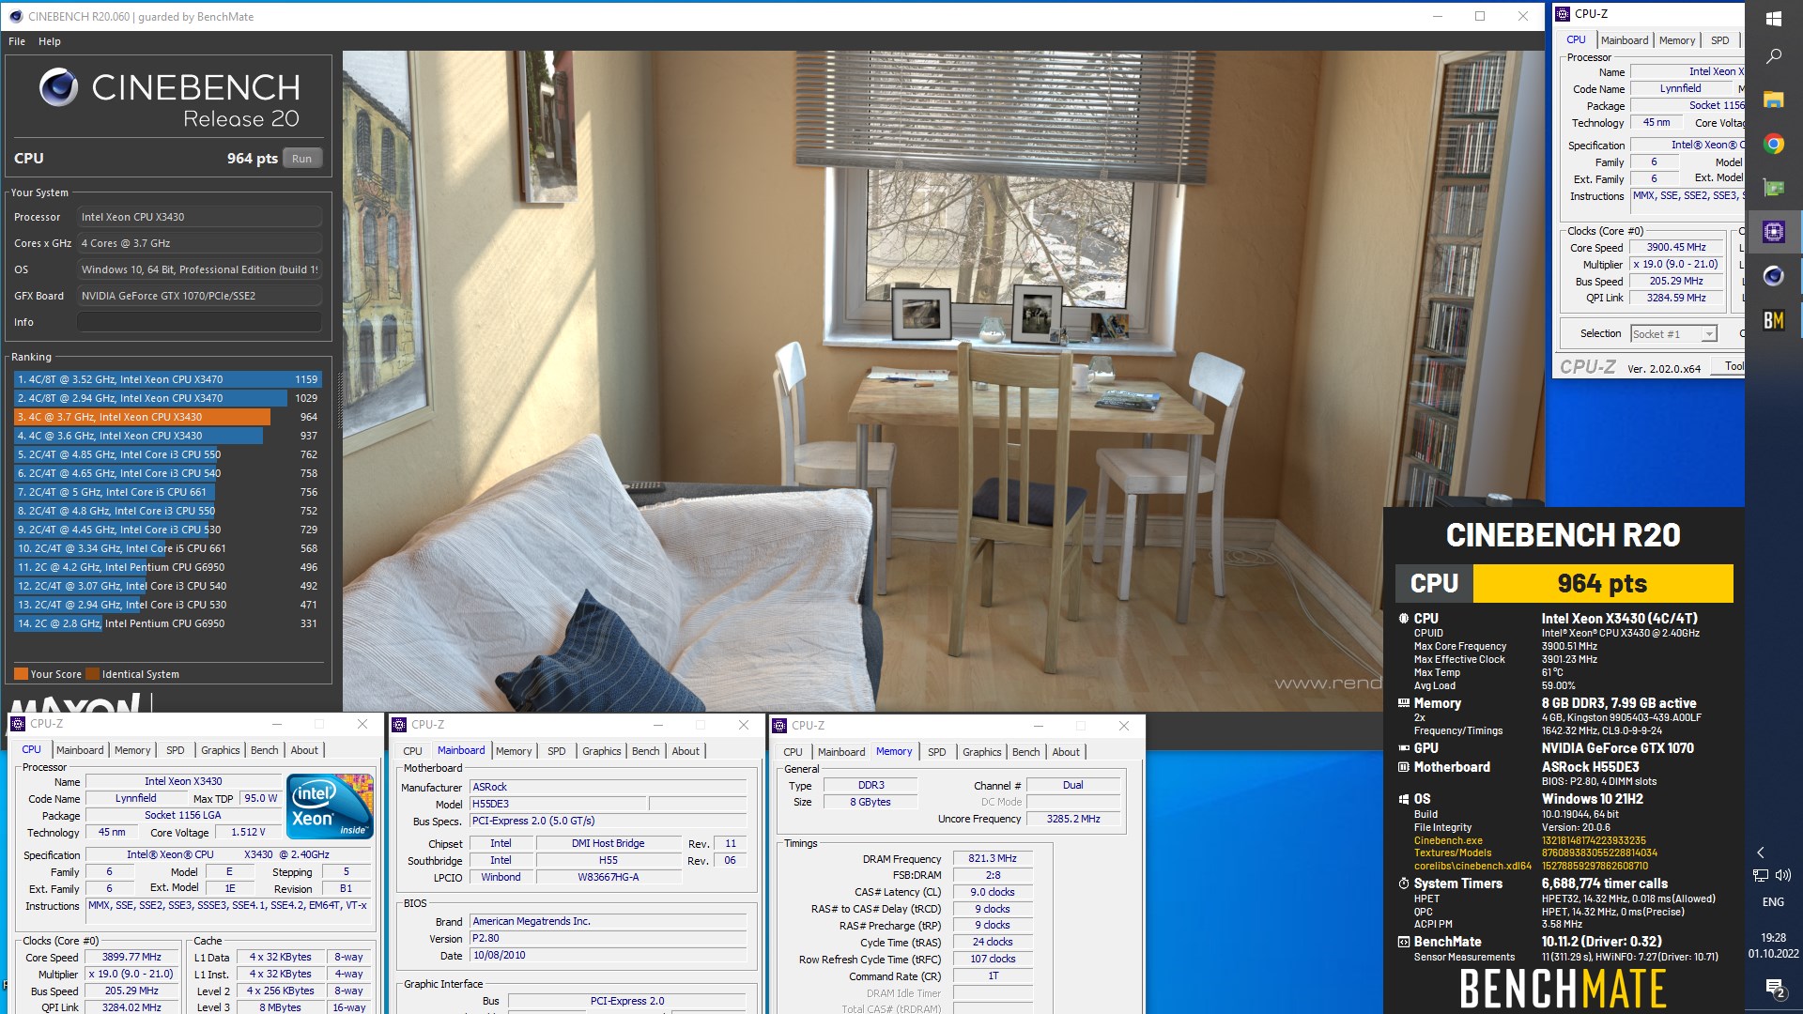Click the OS Windows icon in BenchMate
The width and height of the screenshot is (1803, 1014).
1404,799
